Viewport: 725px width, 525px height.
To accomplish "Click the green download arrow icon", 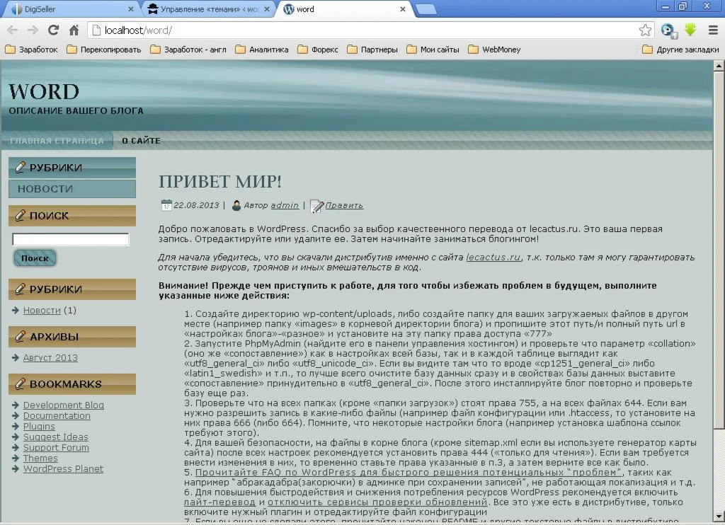I will point(689,30).
